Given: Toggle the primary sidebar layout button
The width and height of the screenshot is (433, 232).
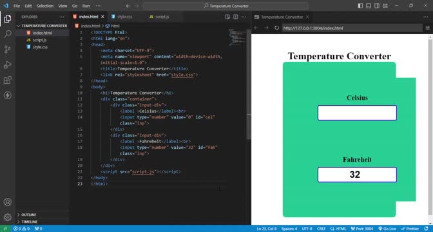Looking at the screenshot, I should pos(360,6).
